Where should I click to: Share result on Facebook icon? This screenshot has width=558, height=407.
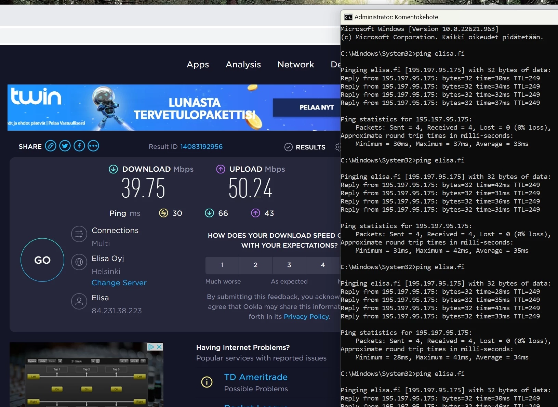tap(79, 146)
